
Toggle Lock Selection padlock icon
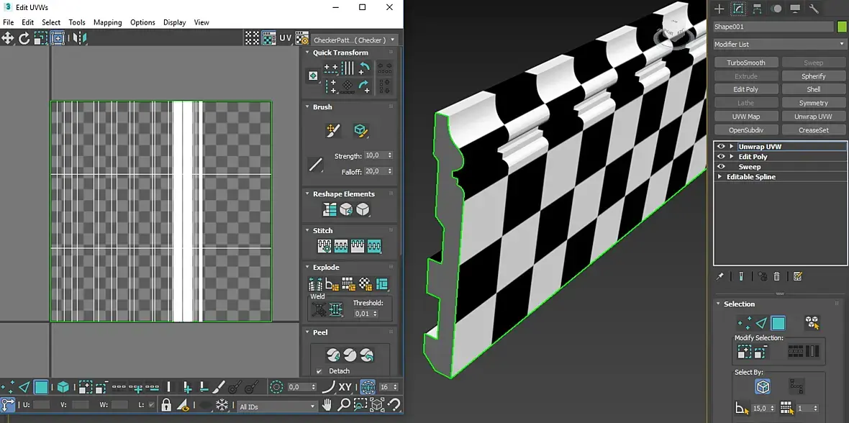166,404
